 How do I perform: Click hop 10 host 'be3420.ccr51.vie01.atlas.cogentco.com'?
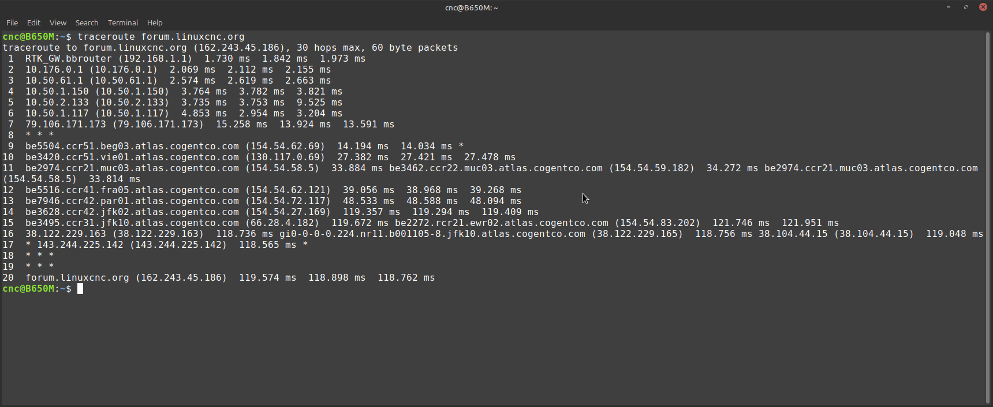click(x=132, y=157)
